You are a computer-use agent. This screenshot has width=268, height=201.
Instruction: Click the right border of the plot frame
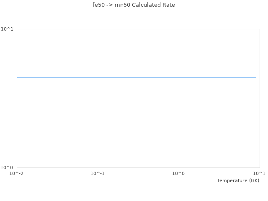pyautogui.click(x=260, y=117)
